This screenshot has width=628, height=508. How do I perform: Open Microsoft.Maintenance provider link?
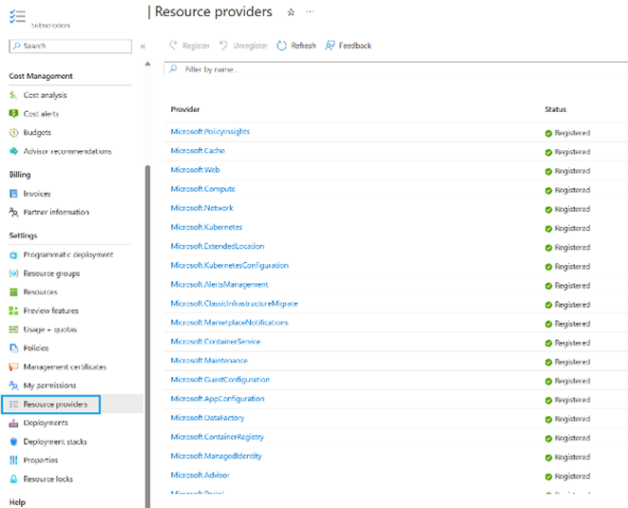click(209, 360)
